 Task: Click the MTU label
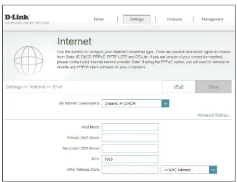pyautogui.click(x=95, y=159)
